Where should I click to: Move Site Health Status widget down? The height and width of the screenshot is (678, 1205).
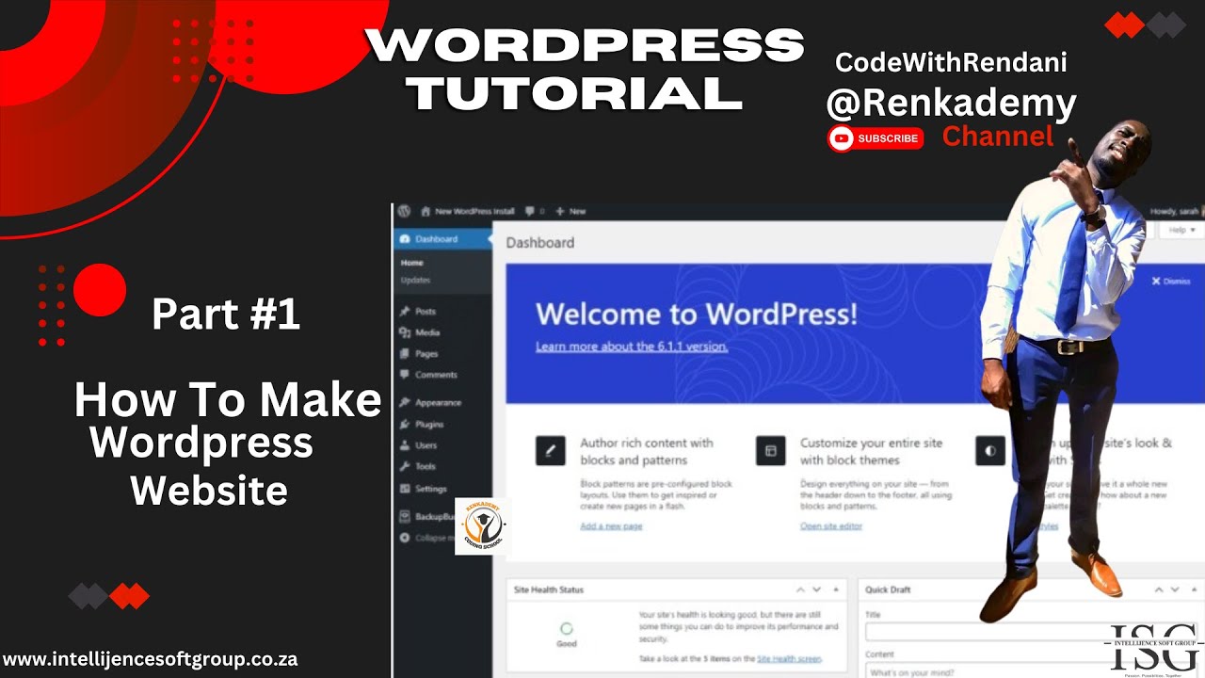coord(817,589)
